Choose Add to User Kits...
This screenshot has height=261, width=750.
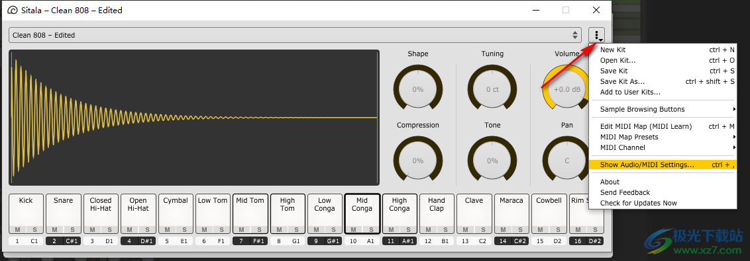tap(663, 92)
